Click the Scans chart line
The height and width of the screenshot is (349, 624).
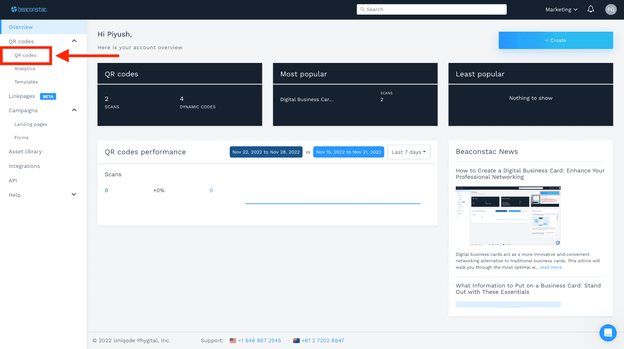point(333,203)
